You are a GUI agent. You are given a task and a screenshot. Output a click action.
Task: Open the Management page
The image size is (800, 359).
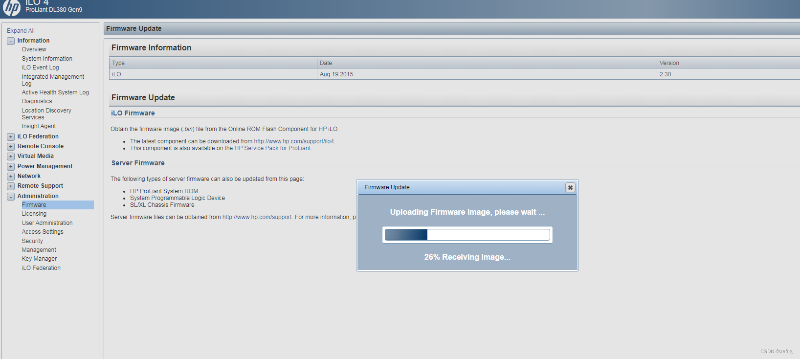(x=39, y=250)
